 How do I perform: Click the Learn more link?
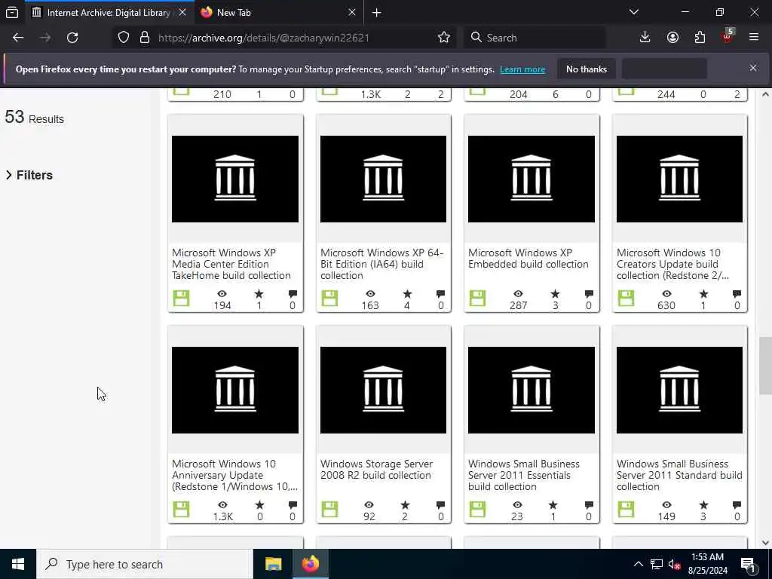(522, 69)
